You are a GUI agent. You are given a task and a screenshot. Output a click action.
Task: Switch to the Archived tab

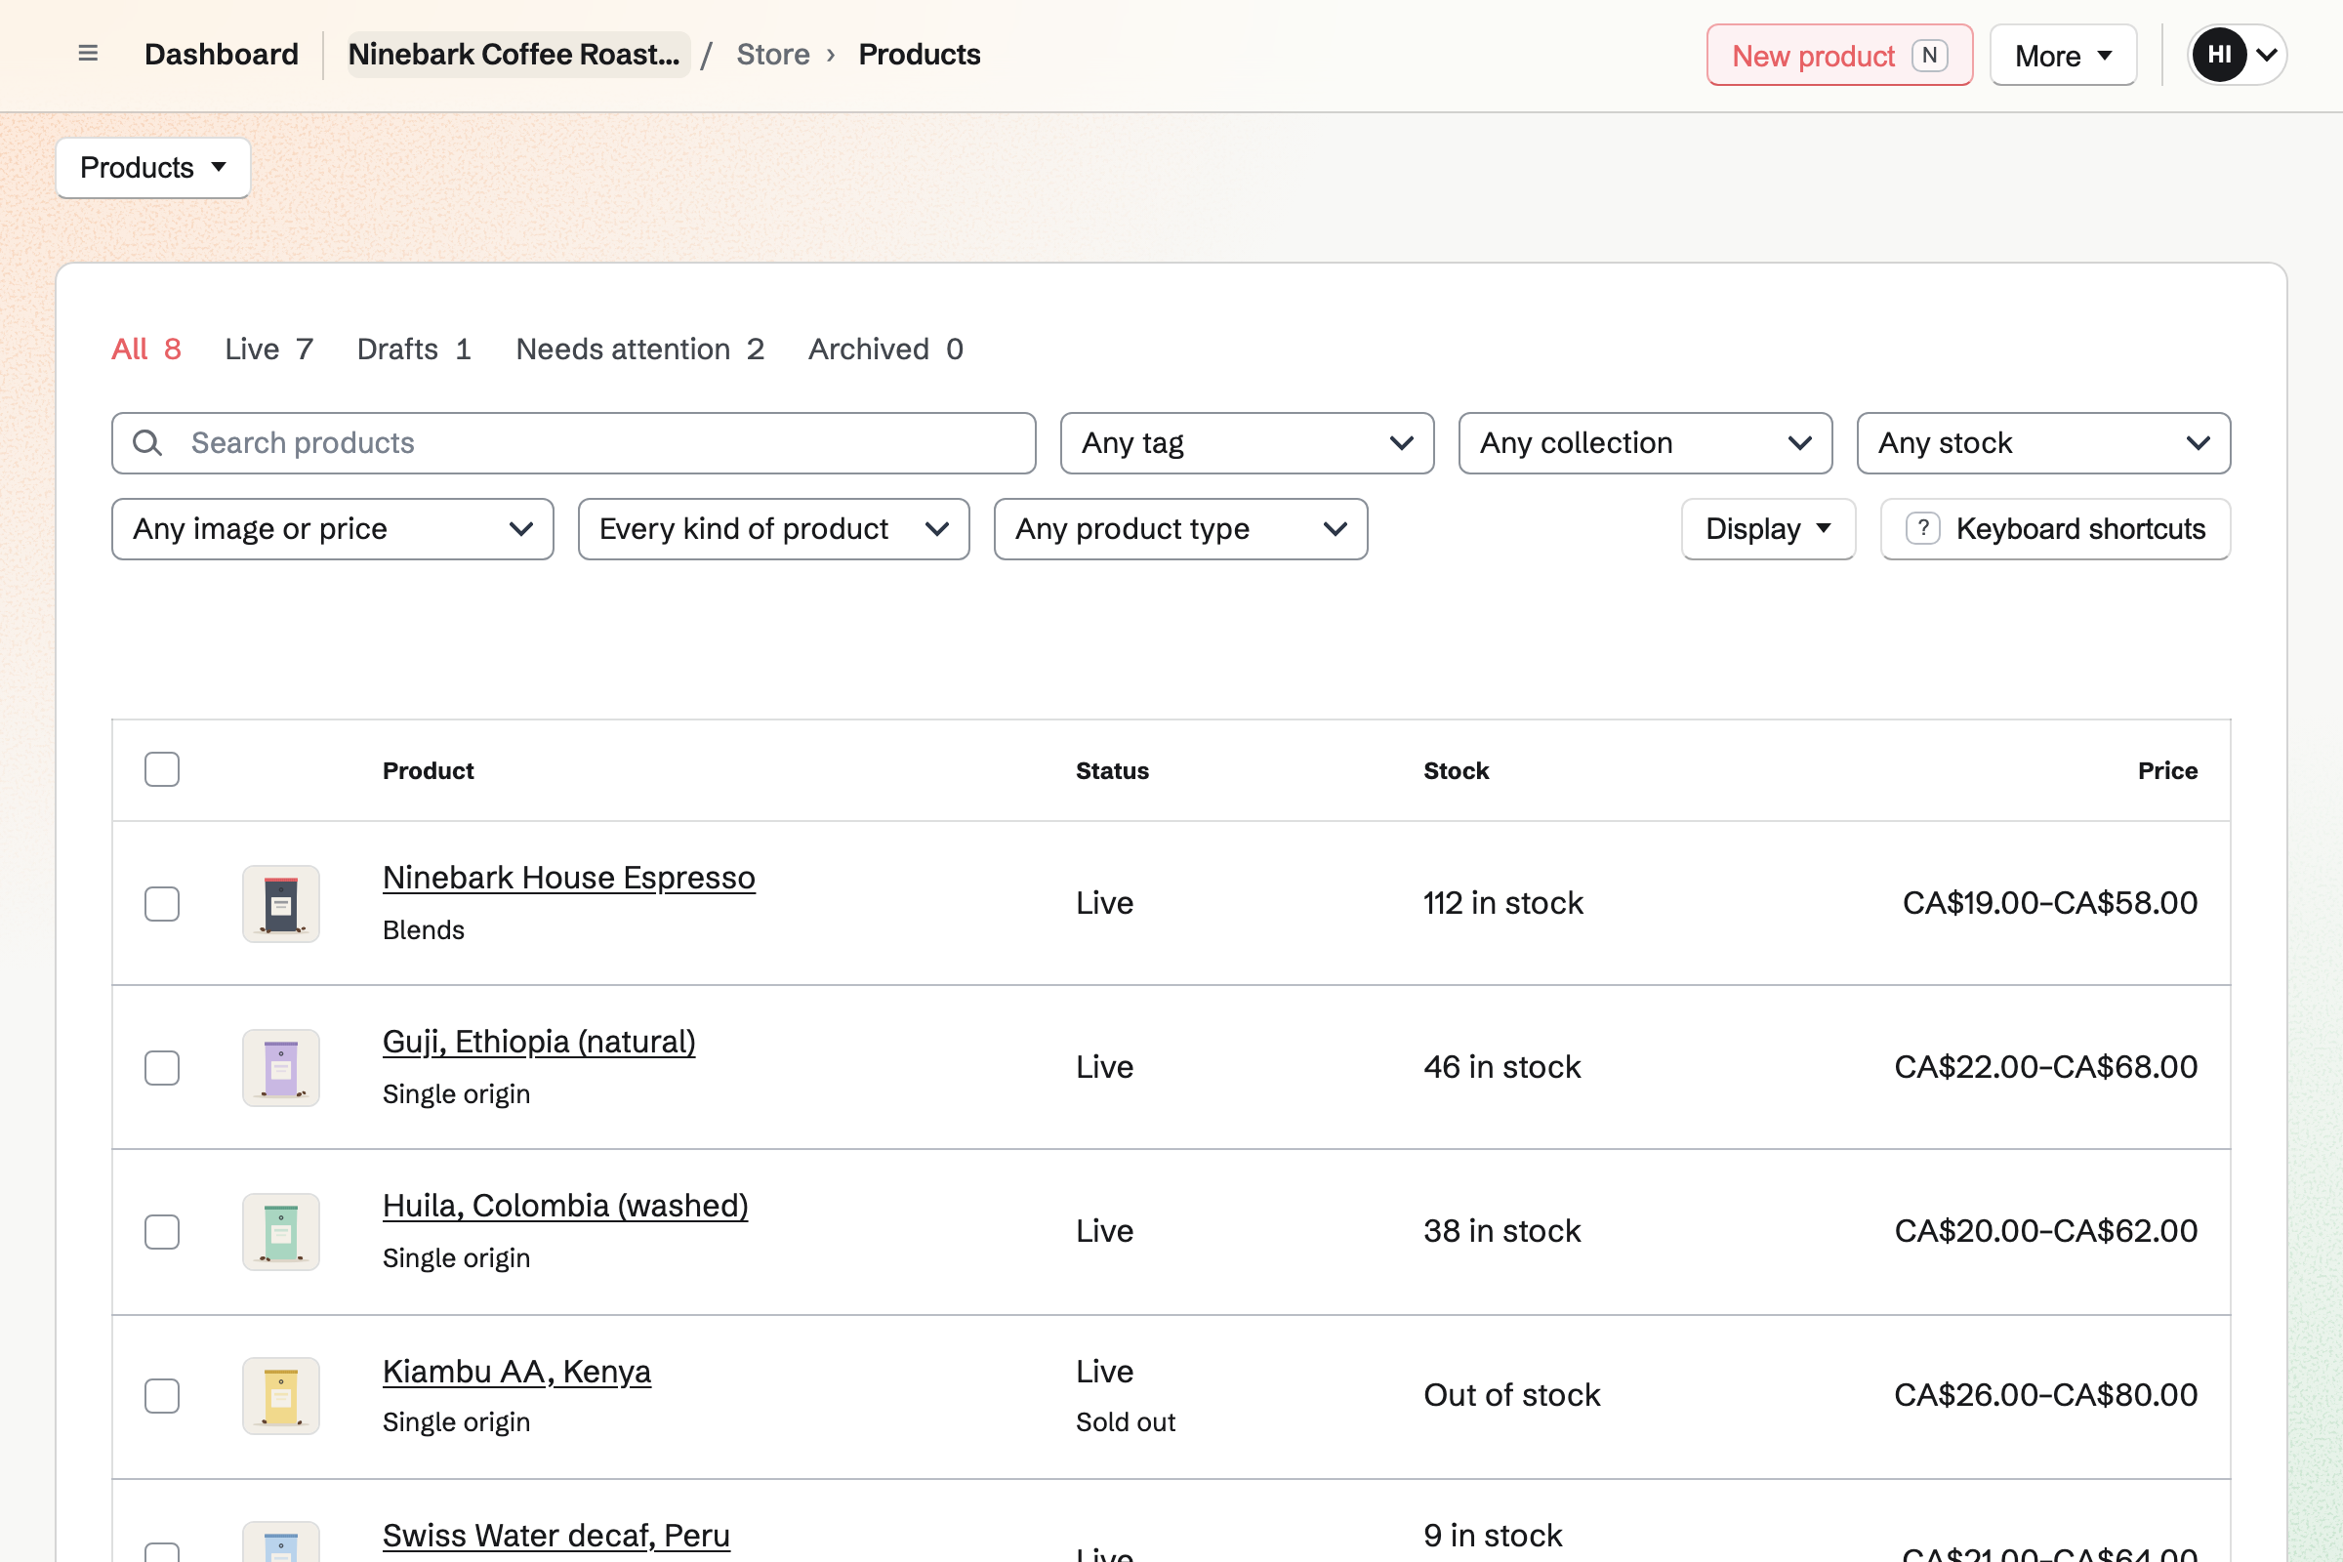pos(885,349)
